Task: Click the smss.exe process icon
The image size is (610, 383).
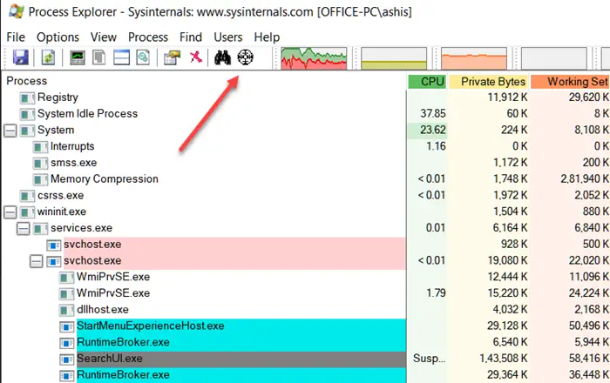Action: pos(40,163)
